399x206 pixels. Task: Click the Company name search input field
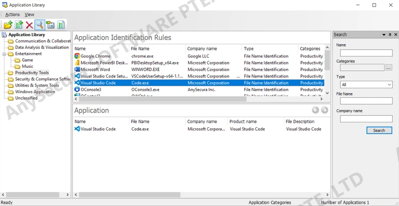366,119
